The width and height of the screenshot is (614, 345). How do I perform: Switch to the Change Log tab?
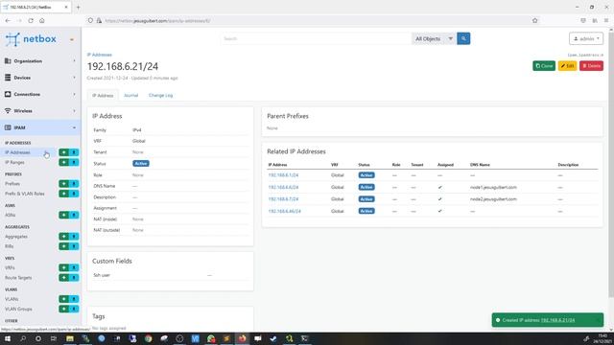coord(160,96)
